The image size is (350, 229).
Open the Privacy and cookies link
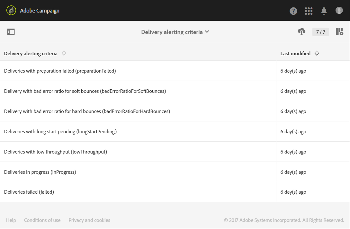coord(89,220)
